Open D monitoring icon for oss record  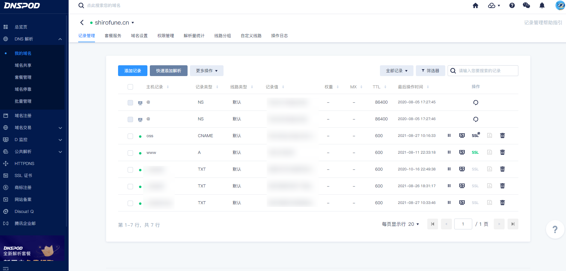click(462, 136)
